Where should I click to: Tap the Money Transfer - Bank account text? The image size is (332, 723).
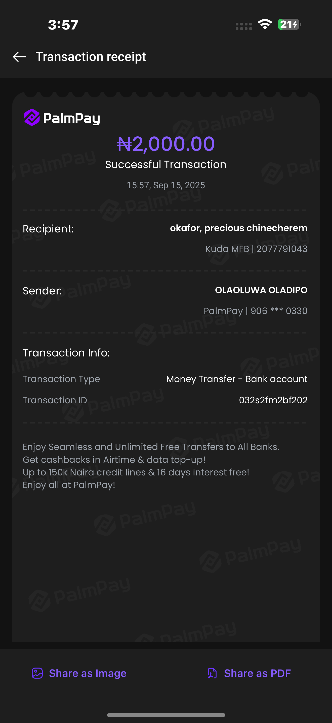click(237, 379)
